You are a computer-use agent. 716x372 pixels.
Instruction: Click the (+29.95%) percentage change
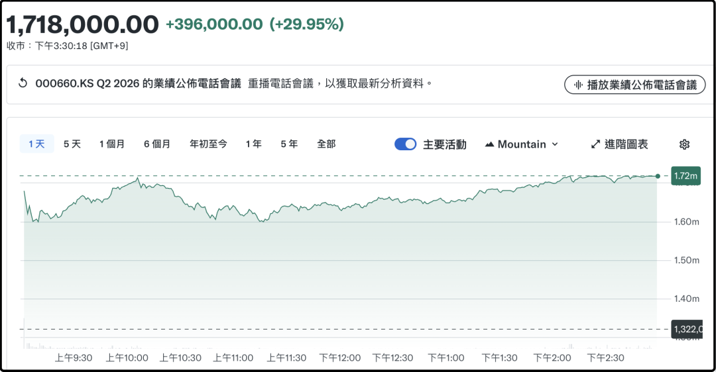pos(306,24)
